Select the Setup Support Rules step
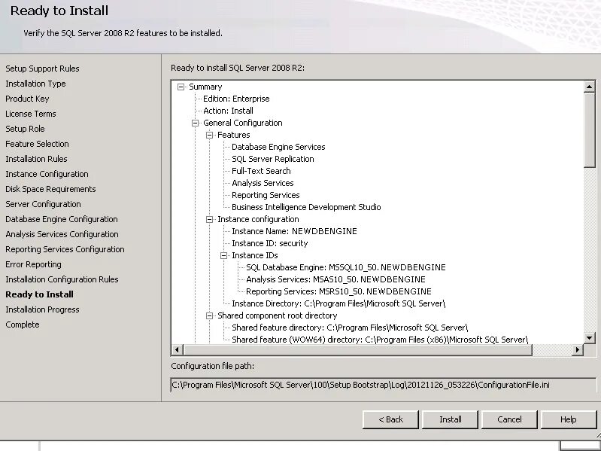 pos(42,69)
